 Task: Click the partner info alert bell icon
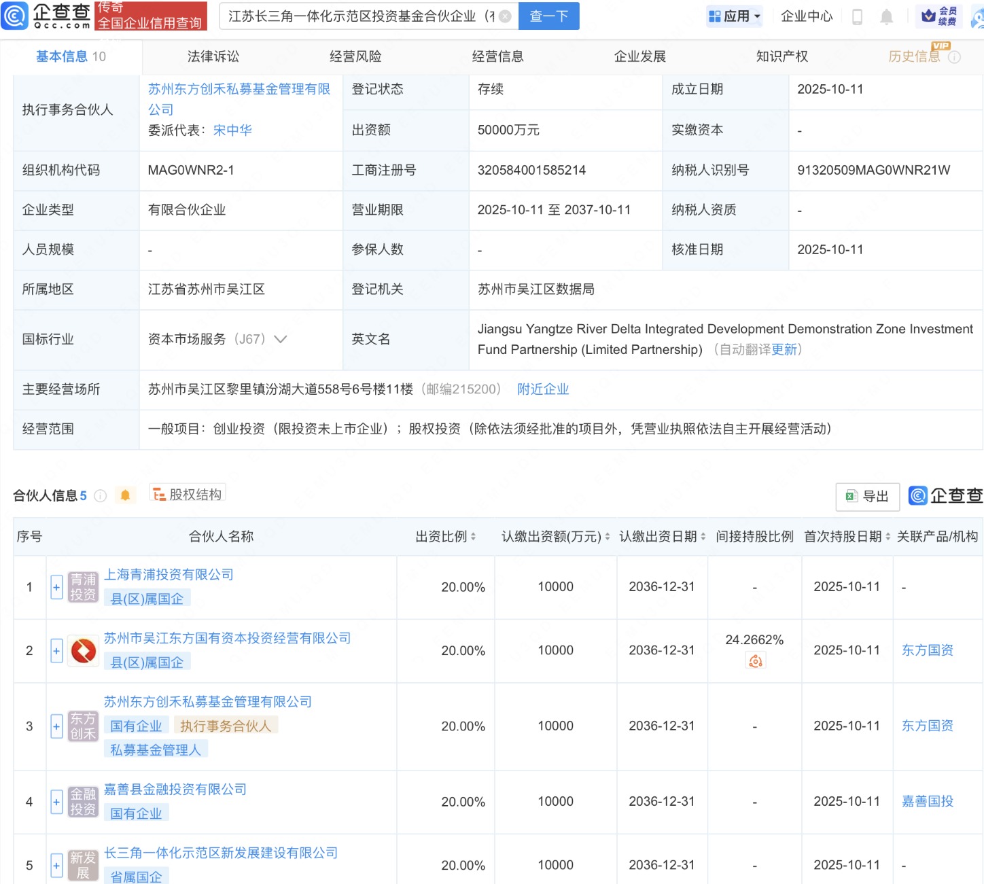[x=125, y=495]
